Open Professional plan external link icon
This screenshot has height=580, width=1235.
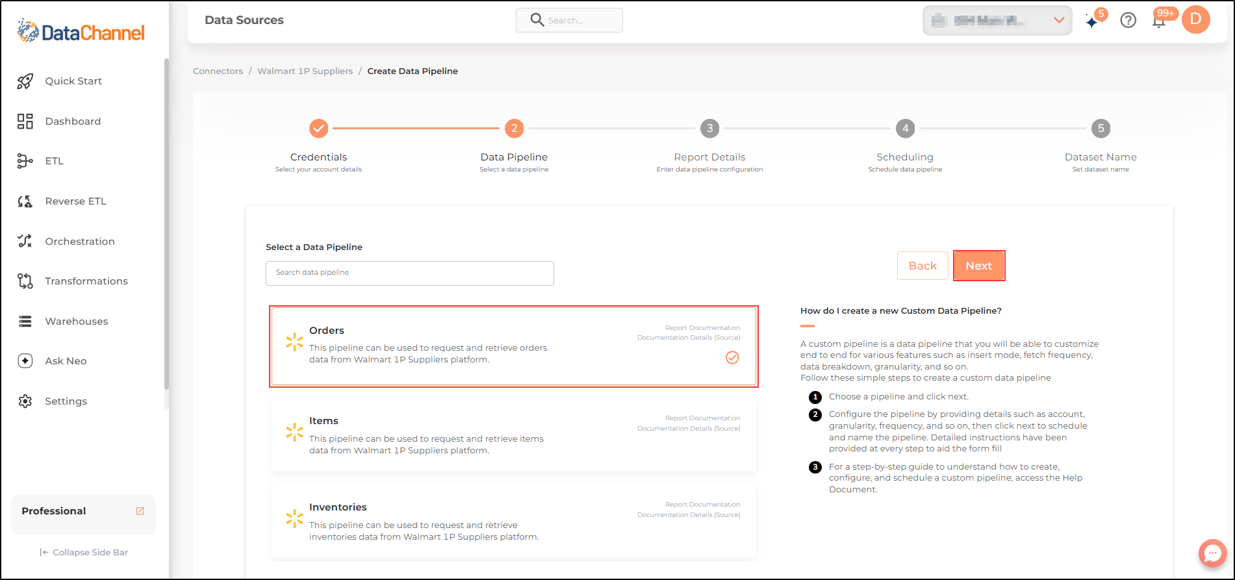pyautogui.click(x=140, y=511)
